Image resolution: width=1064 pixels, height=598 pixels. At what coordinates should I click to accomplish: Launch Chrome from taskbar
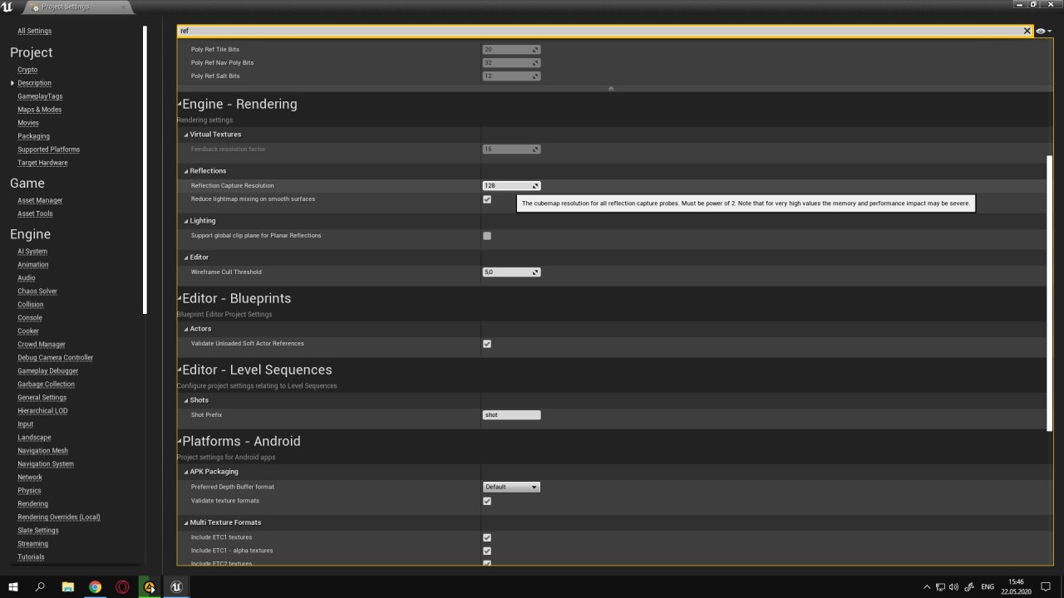click(96, 586)
